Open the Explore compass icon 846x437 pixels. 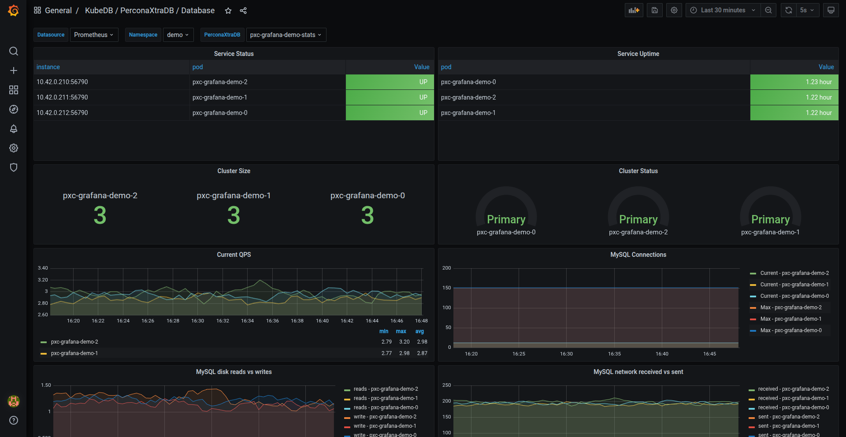coord(14,109)
